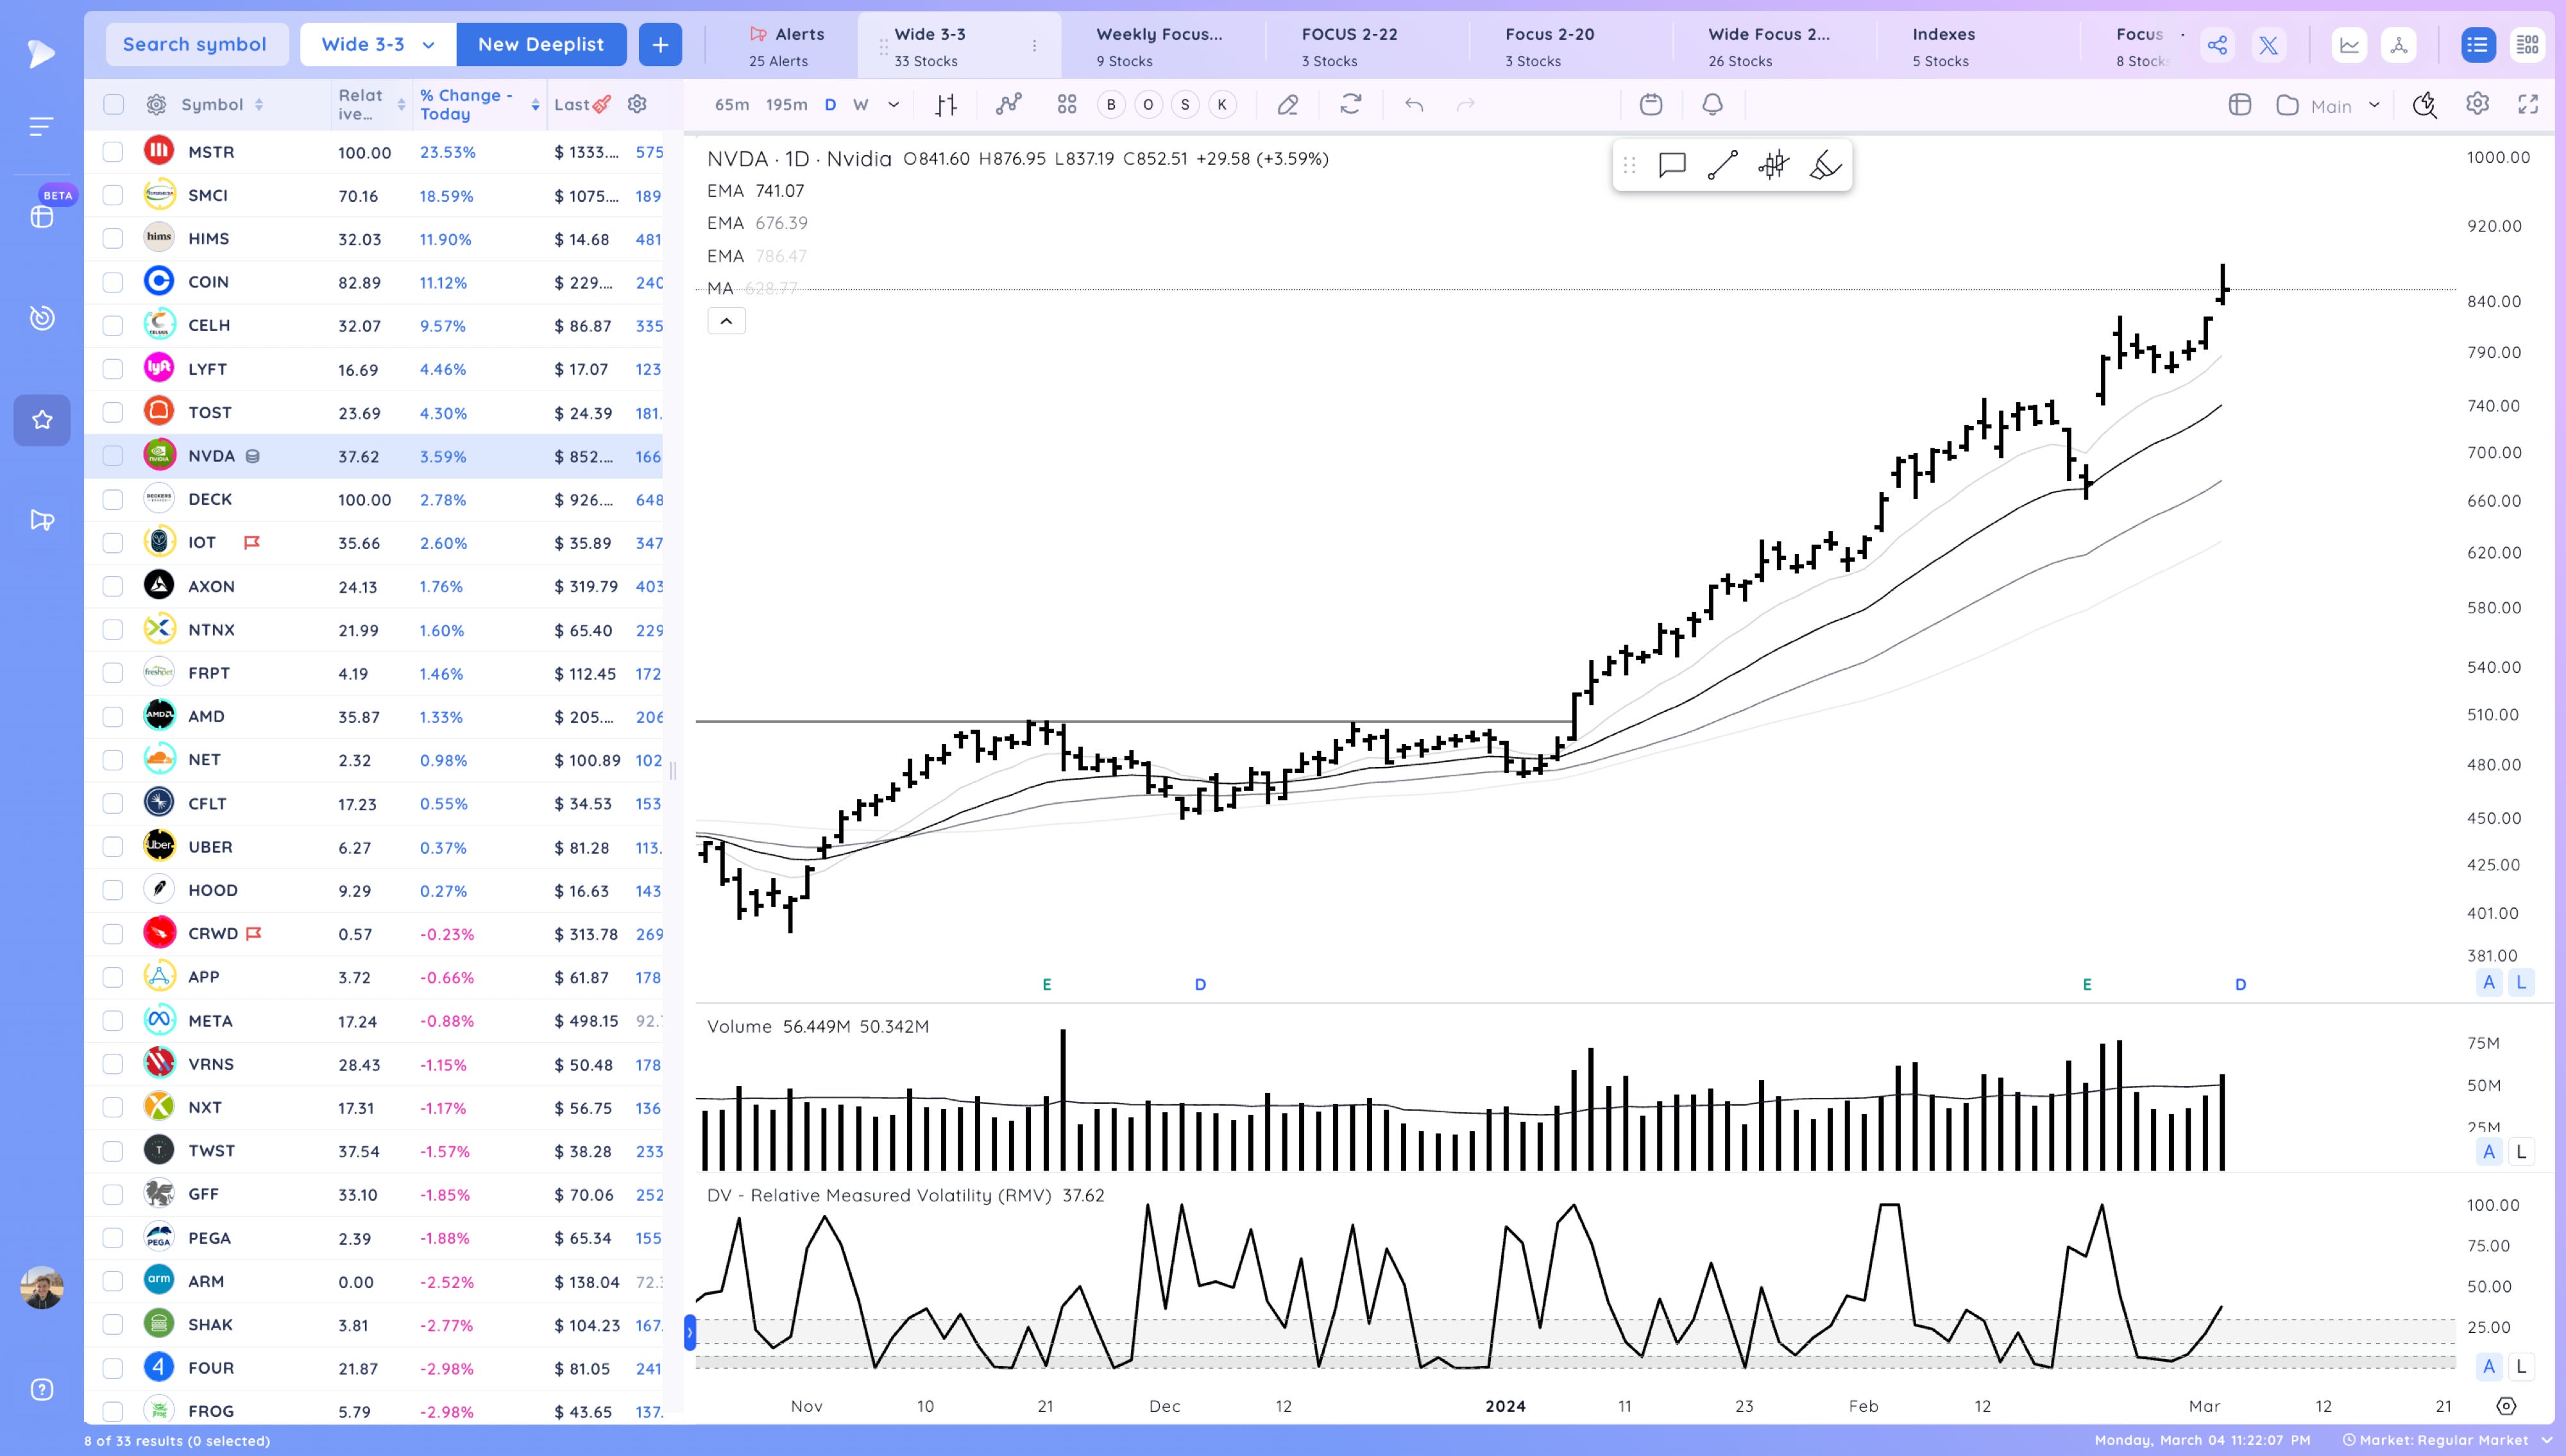Open the BETA dashboard icon
This screenshot has width=2566, height=1456.
[42, 217]
